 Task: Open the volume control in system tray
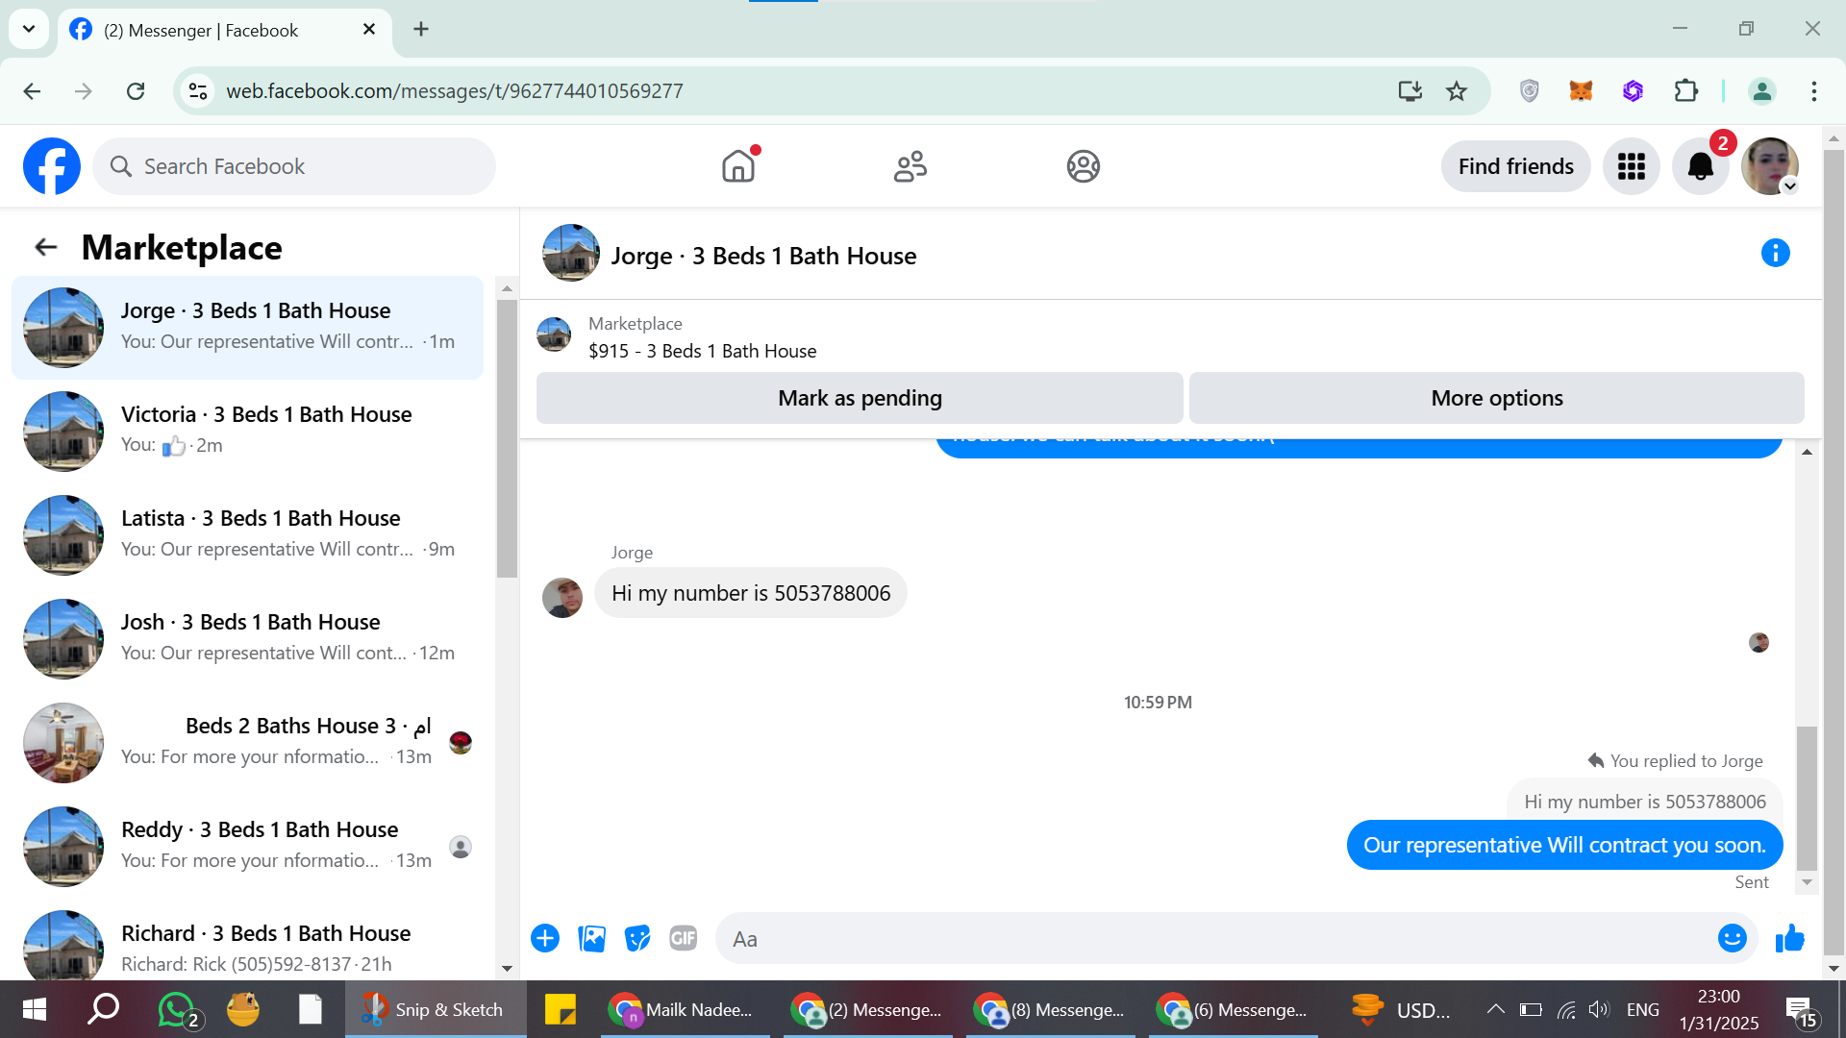(x=1598, y=1009)
